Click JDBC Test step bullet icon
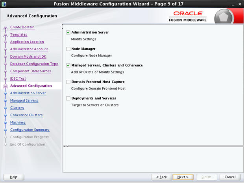The height and width of the screenshot is (183, 244). pyautogui.click(x=6, y=79)
